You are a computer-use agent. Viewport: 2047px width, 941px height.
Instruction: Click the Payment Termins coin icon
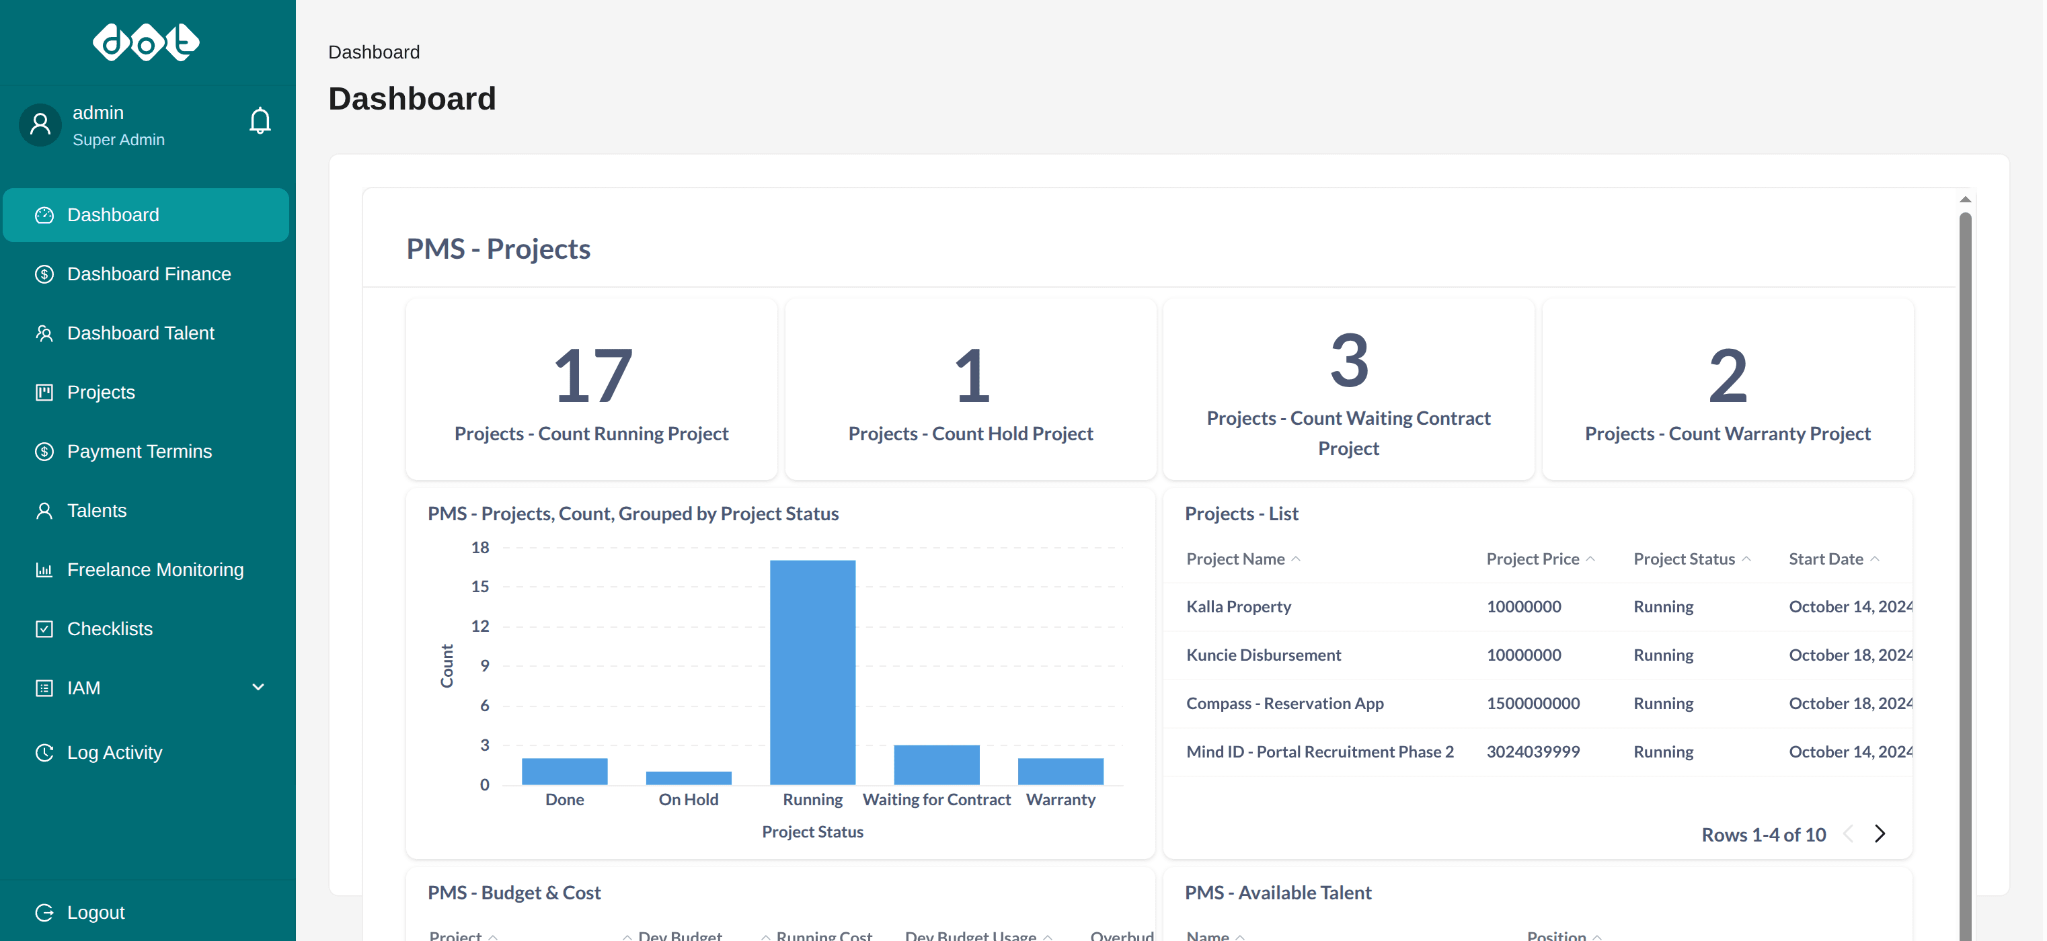[x=44, y=452]
